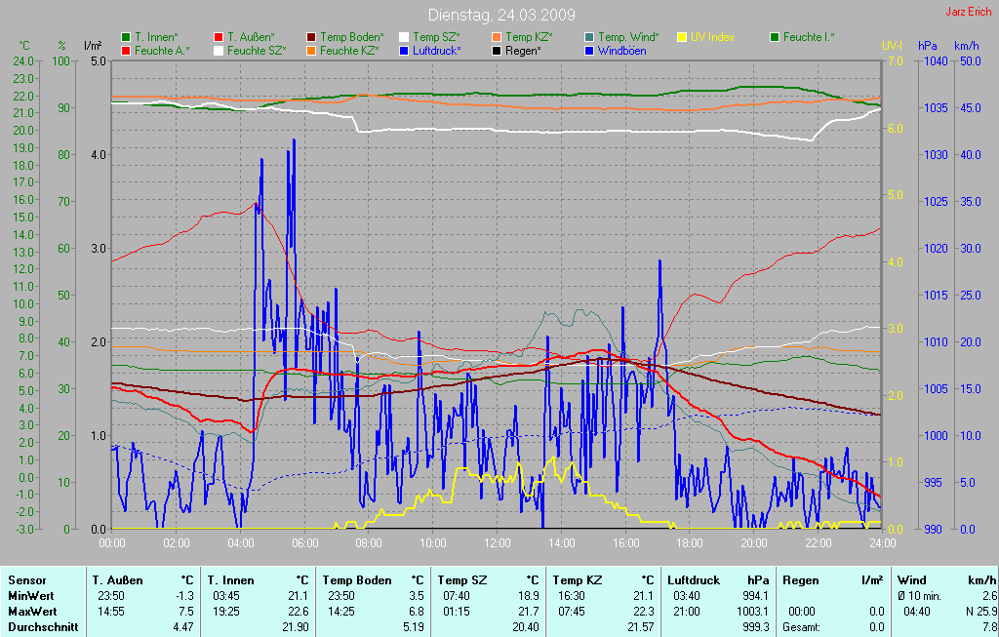
Task: Click the MaxWert row label
Action: tap(32, 612)
